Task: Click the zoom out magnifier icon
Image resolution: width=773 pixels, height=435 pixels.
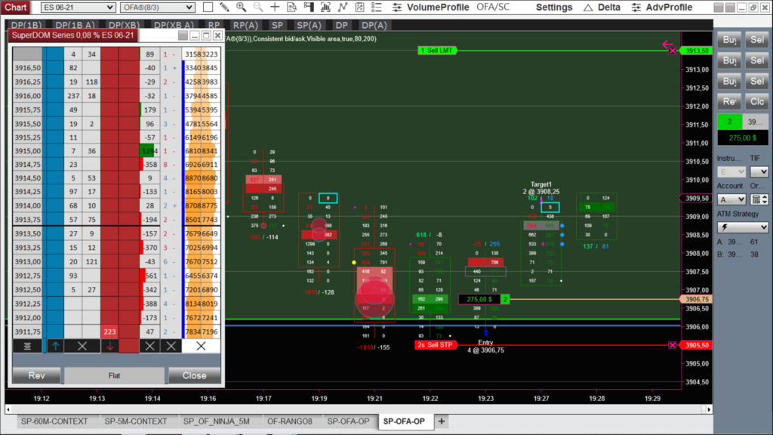Action: [258, 8]
